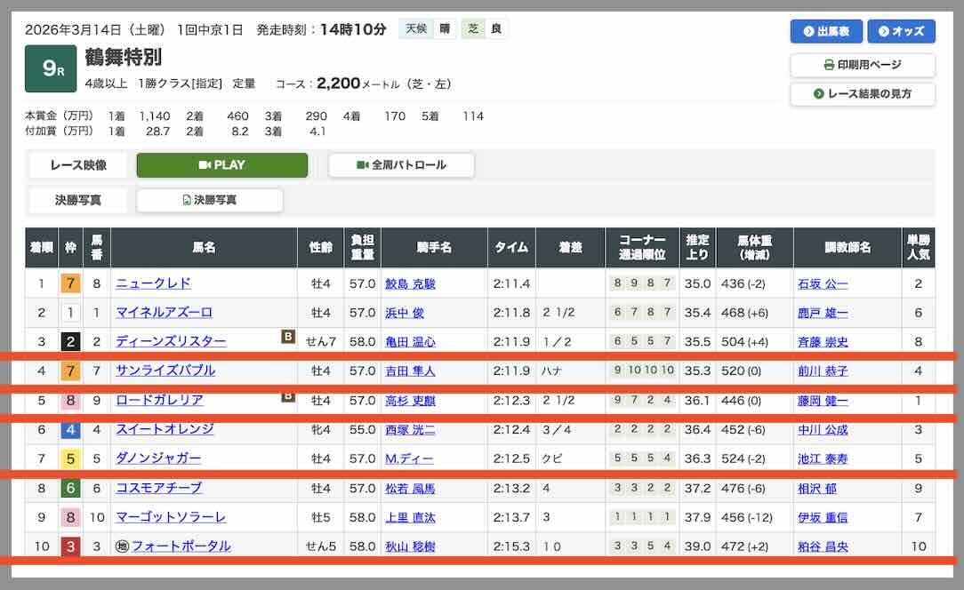964x590 pixels.
Task: Click the blue frame 4 badge
Action: coord(70,430)
